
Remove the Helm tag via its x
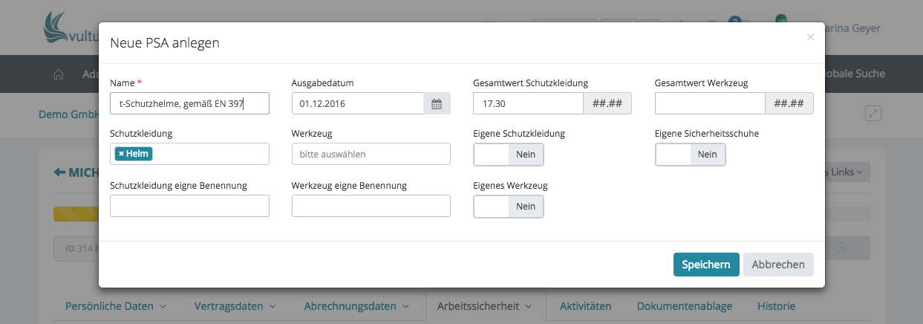pos(121,154)
